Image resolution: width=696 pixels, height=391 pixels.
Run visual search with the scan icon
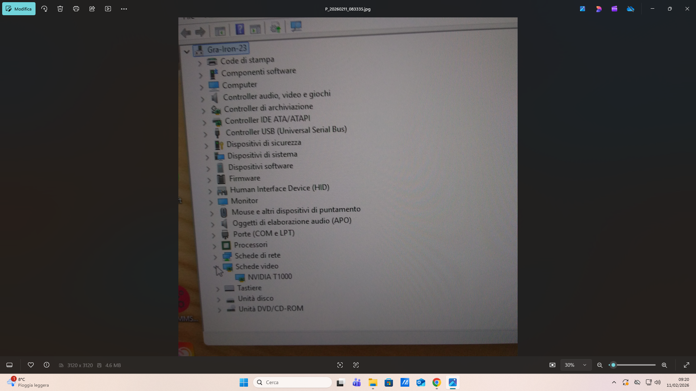point(340,365)
